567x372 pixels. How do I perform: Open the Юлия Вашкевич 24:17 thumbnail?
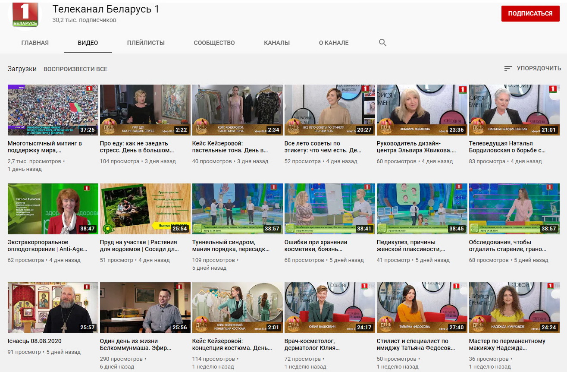[x=330, y=308]
